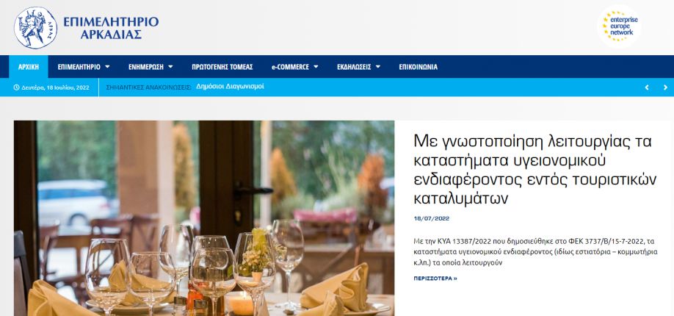Viewport: 674px width, 316px height.
Task: Click the ΠΕΡΙΣΣΟΤΕΡΑ » read more link
Action: point(435,279)
